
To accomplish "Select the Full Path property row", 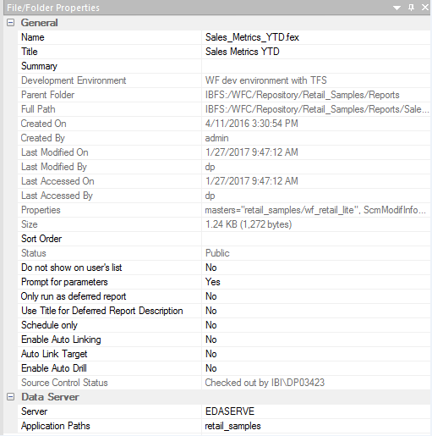I will tap(224, 109).
